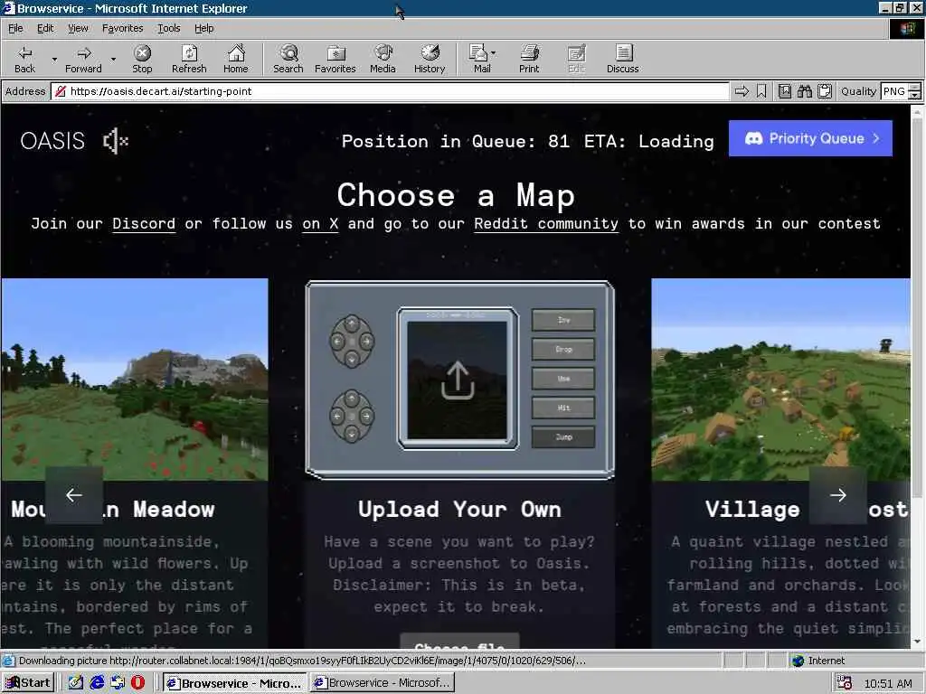Open the View menu
The height and width of the screenshot is (694, 926).
[78, 28]
